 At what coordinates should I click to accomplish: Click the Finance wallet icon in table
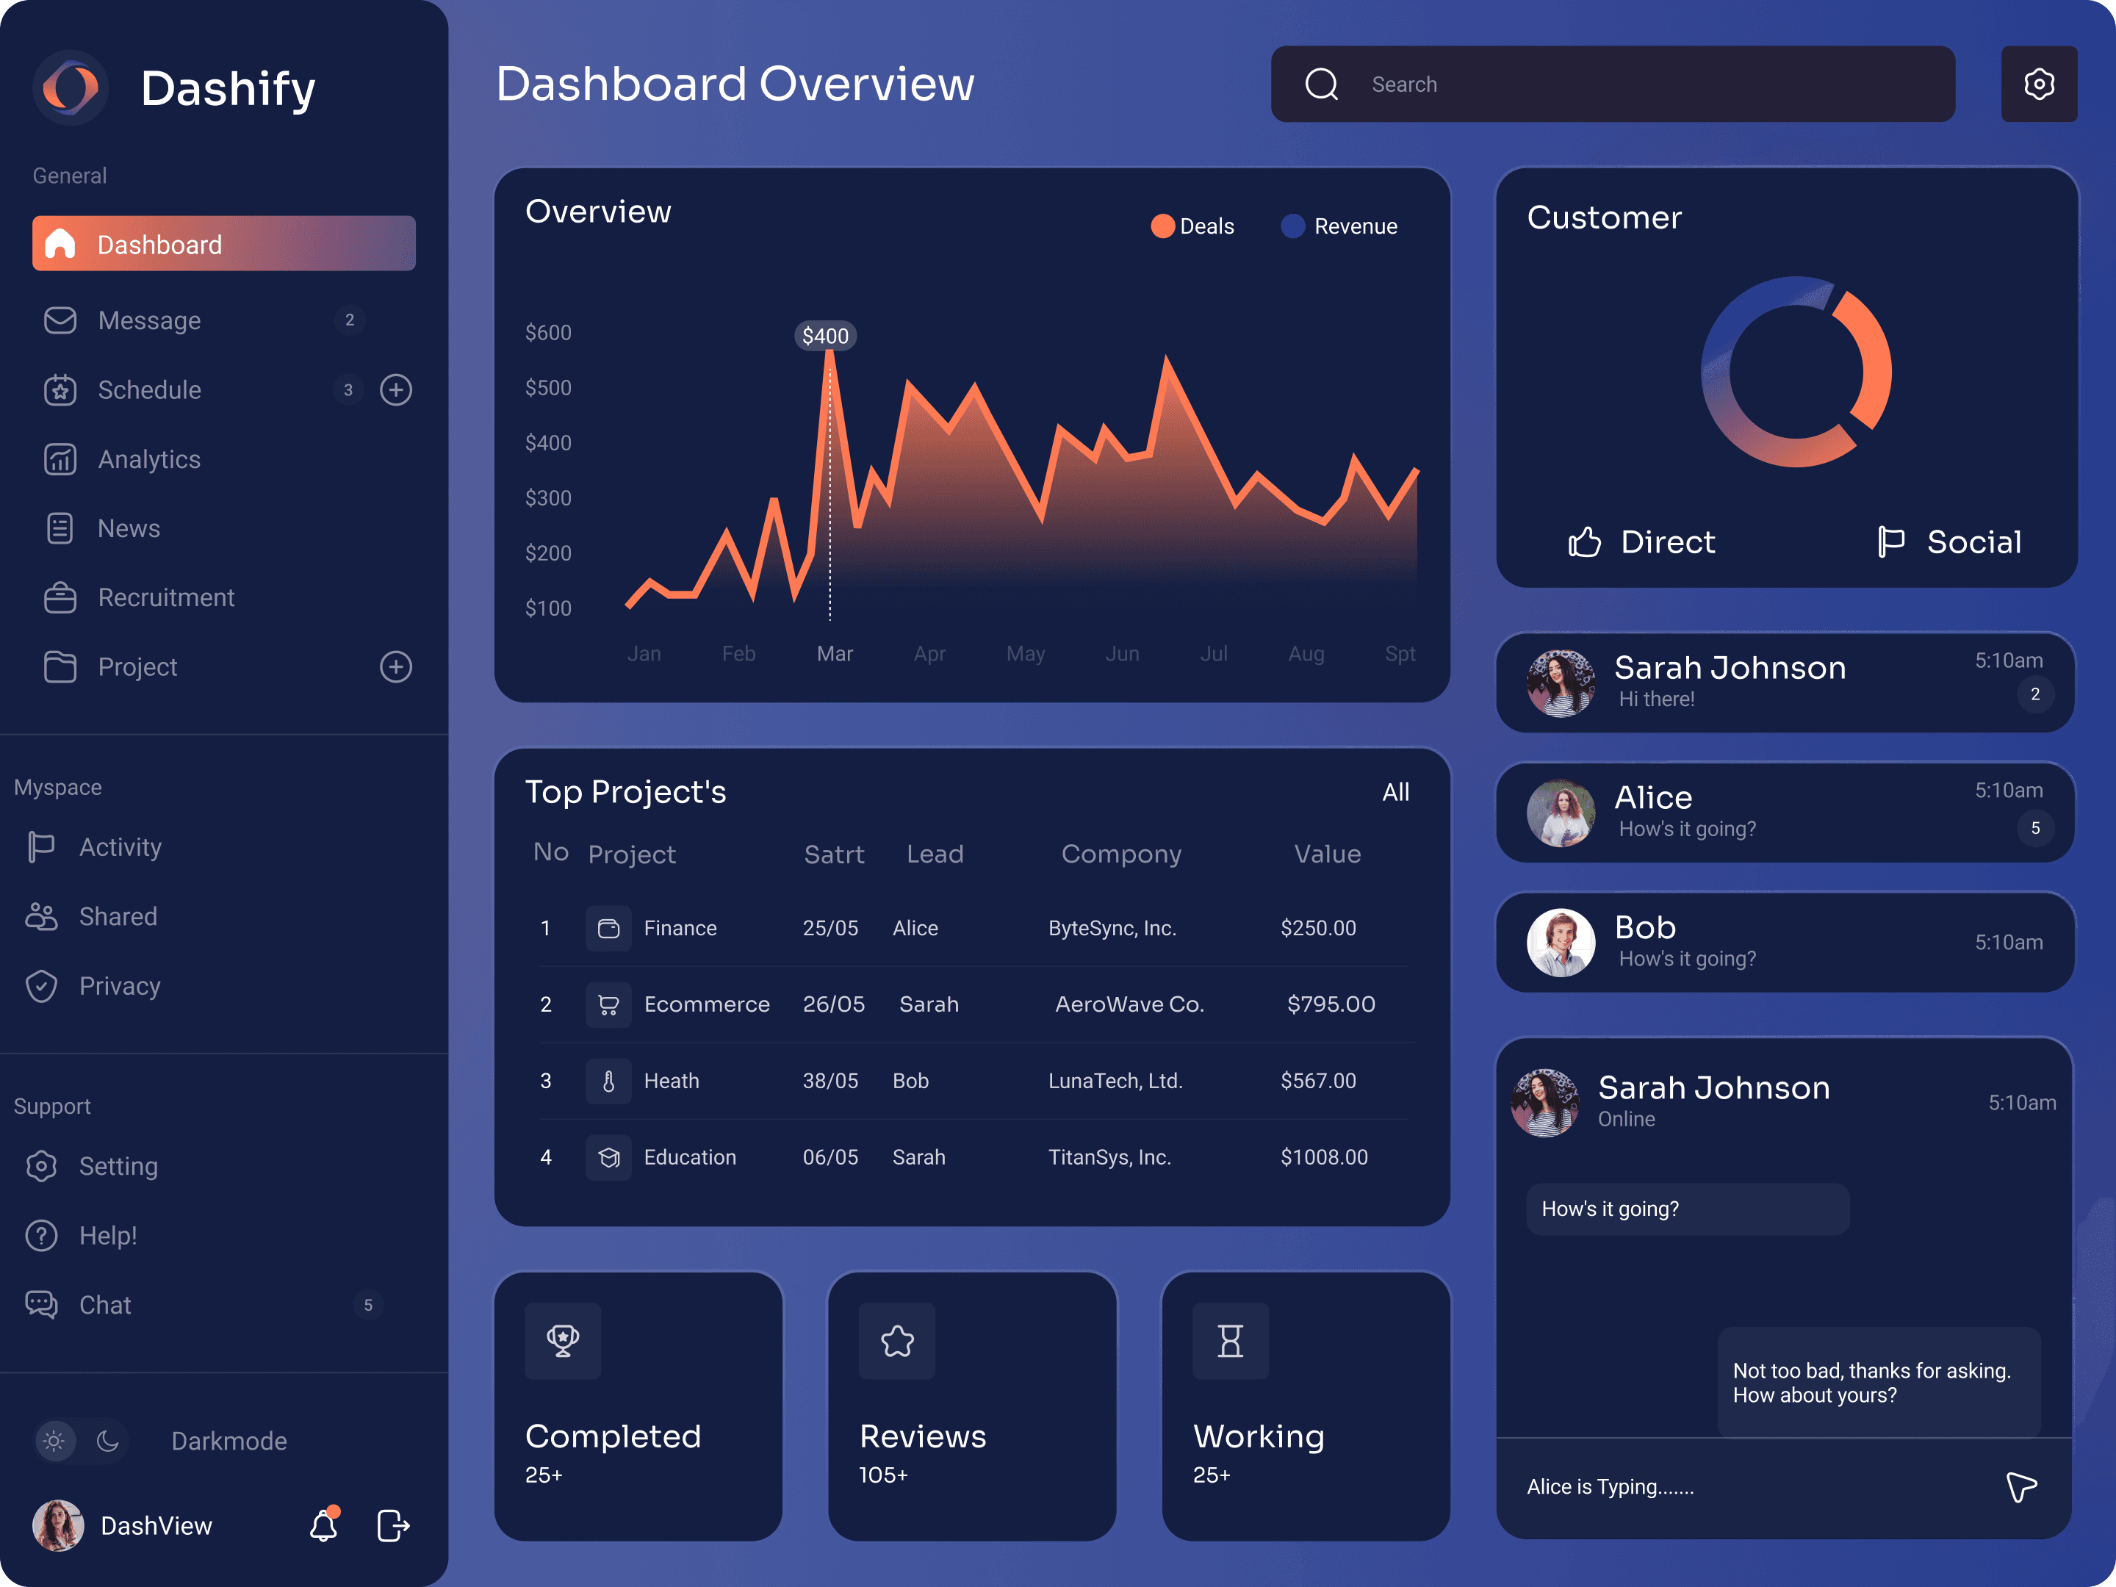coord(608,928)
